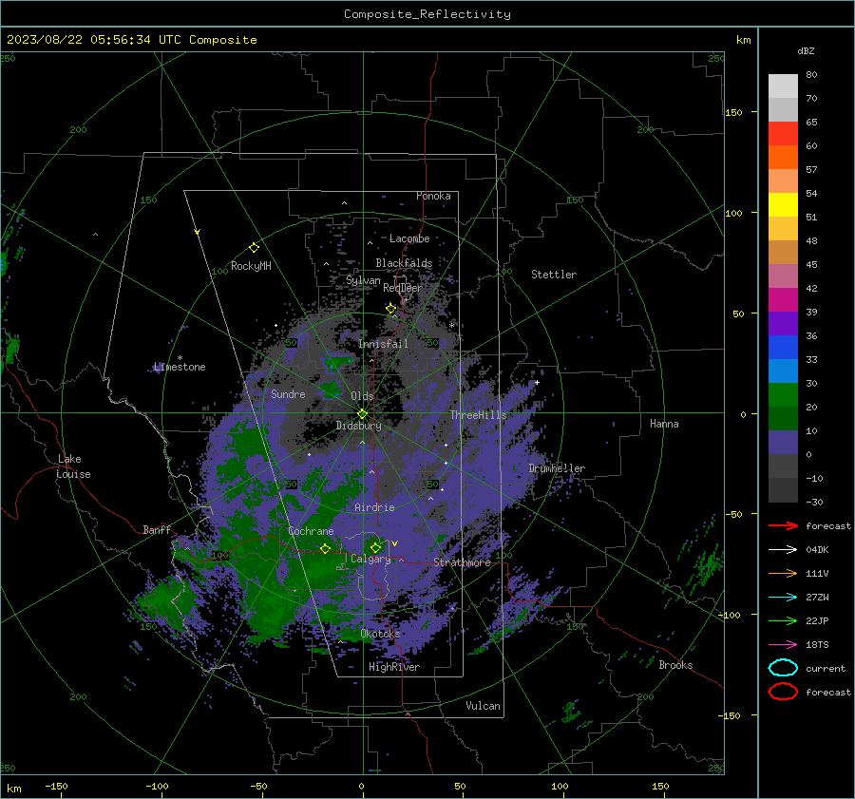This screenshot has width=855, height=799.
Task: Click the Cochrane city label
Action: tap(311, 531)
